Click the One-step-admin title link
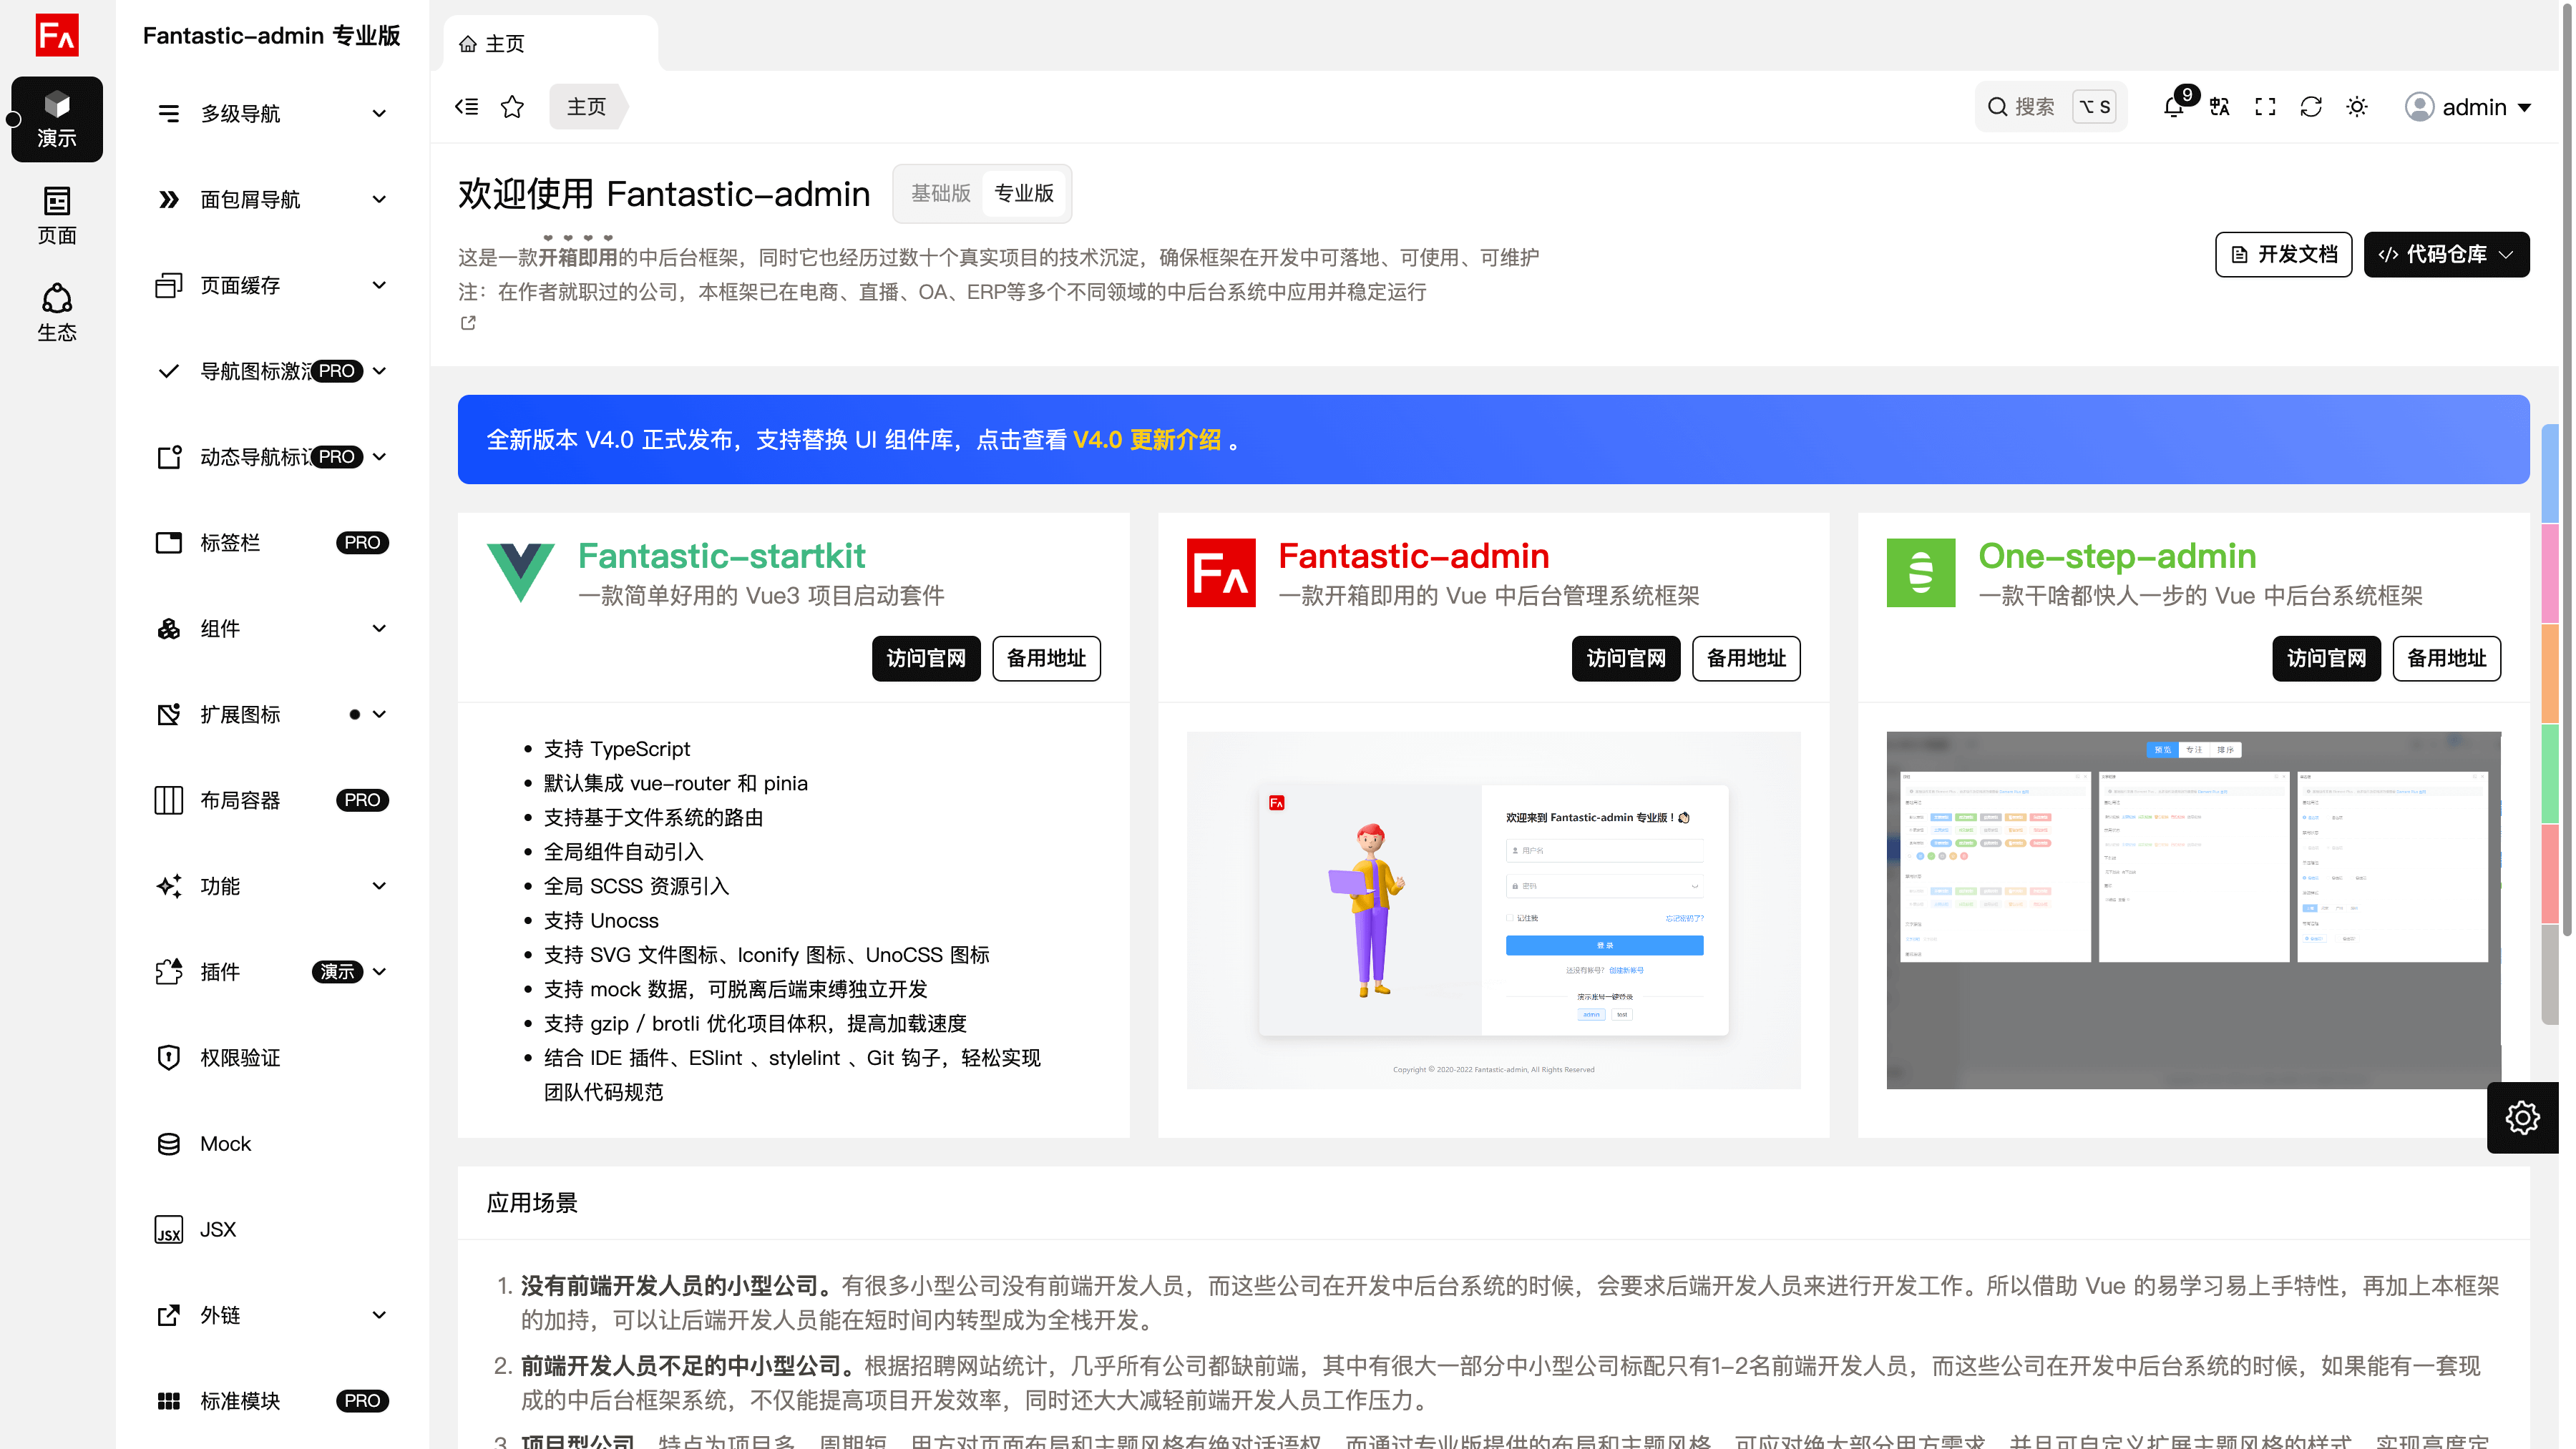Screen dimensions: 2576x1449 pyautogui.click(x=2117, y=556)
